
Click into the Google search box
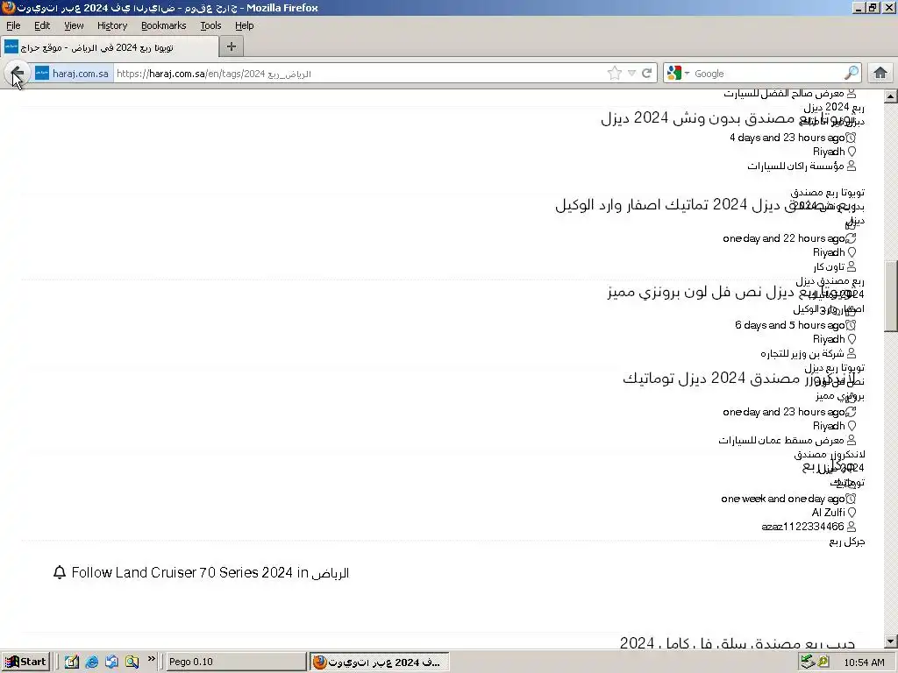click(x=767, y=74)
